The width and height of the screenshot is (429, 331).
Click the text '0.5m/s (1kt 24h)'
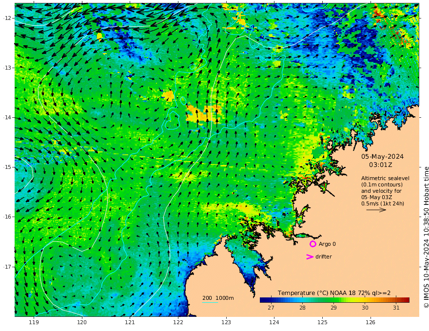[x=383, y=203]
